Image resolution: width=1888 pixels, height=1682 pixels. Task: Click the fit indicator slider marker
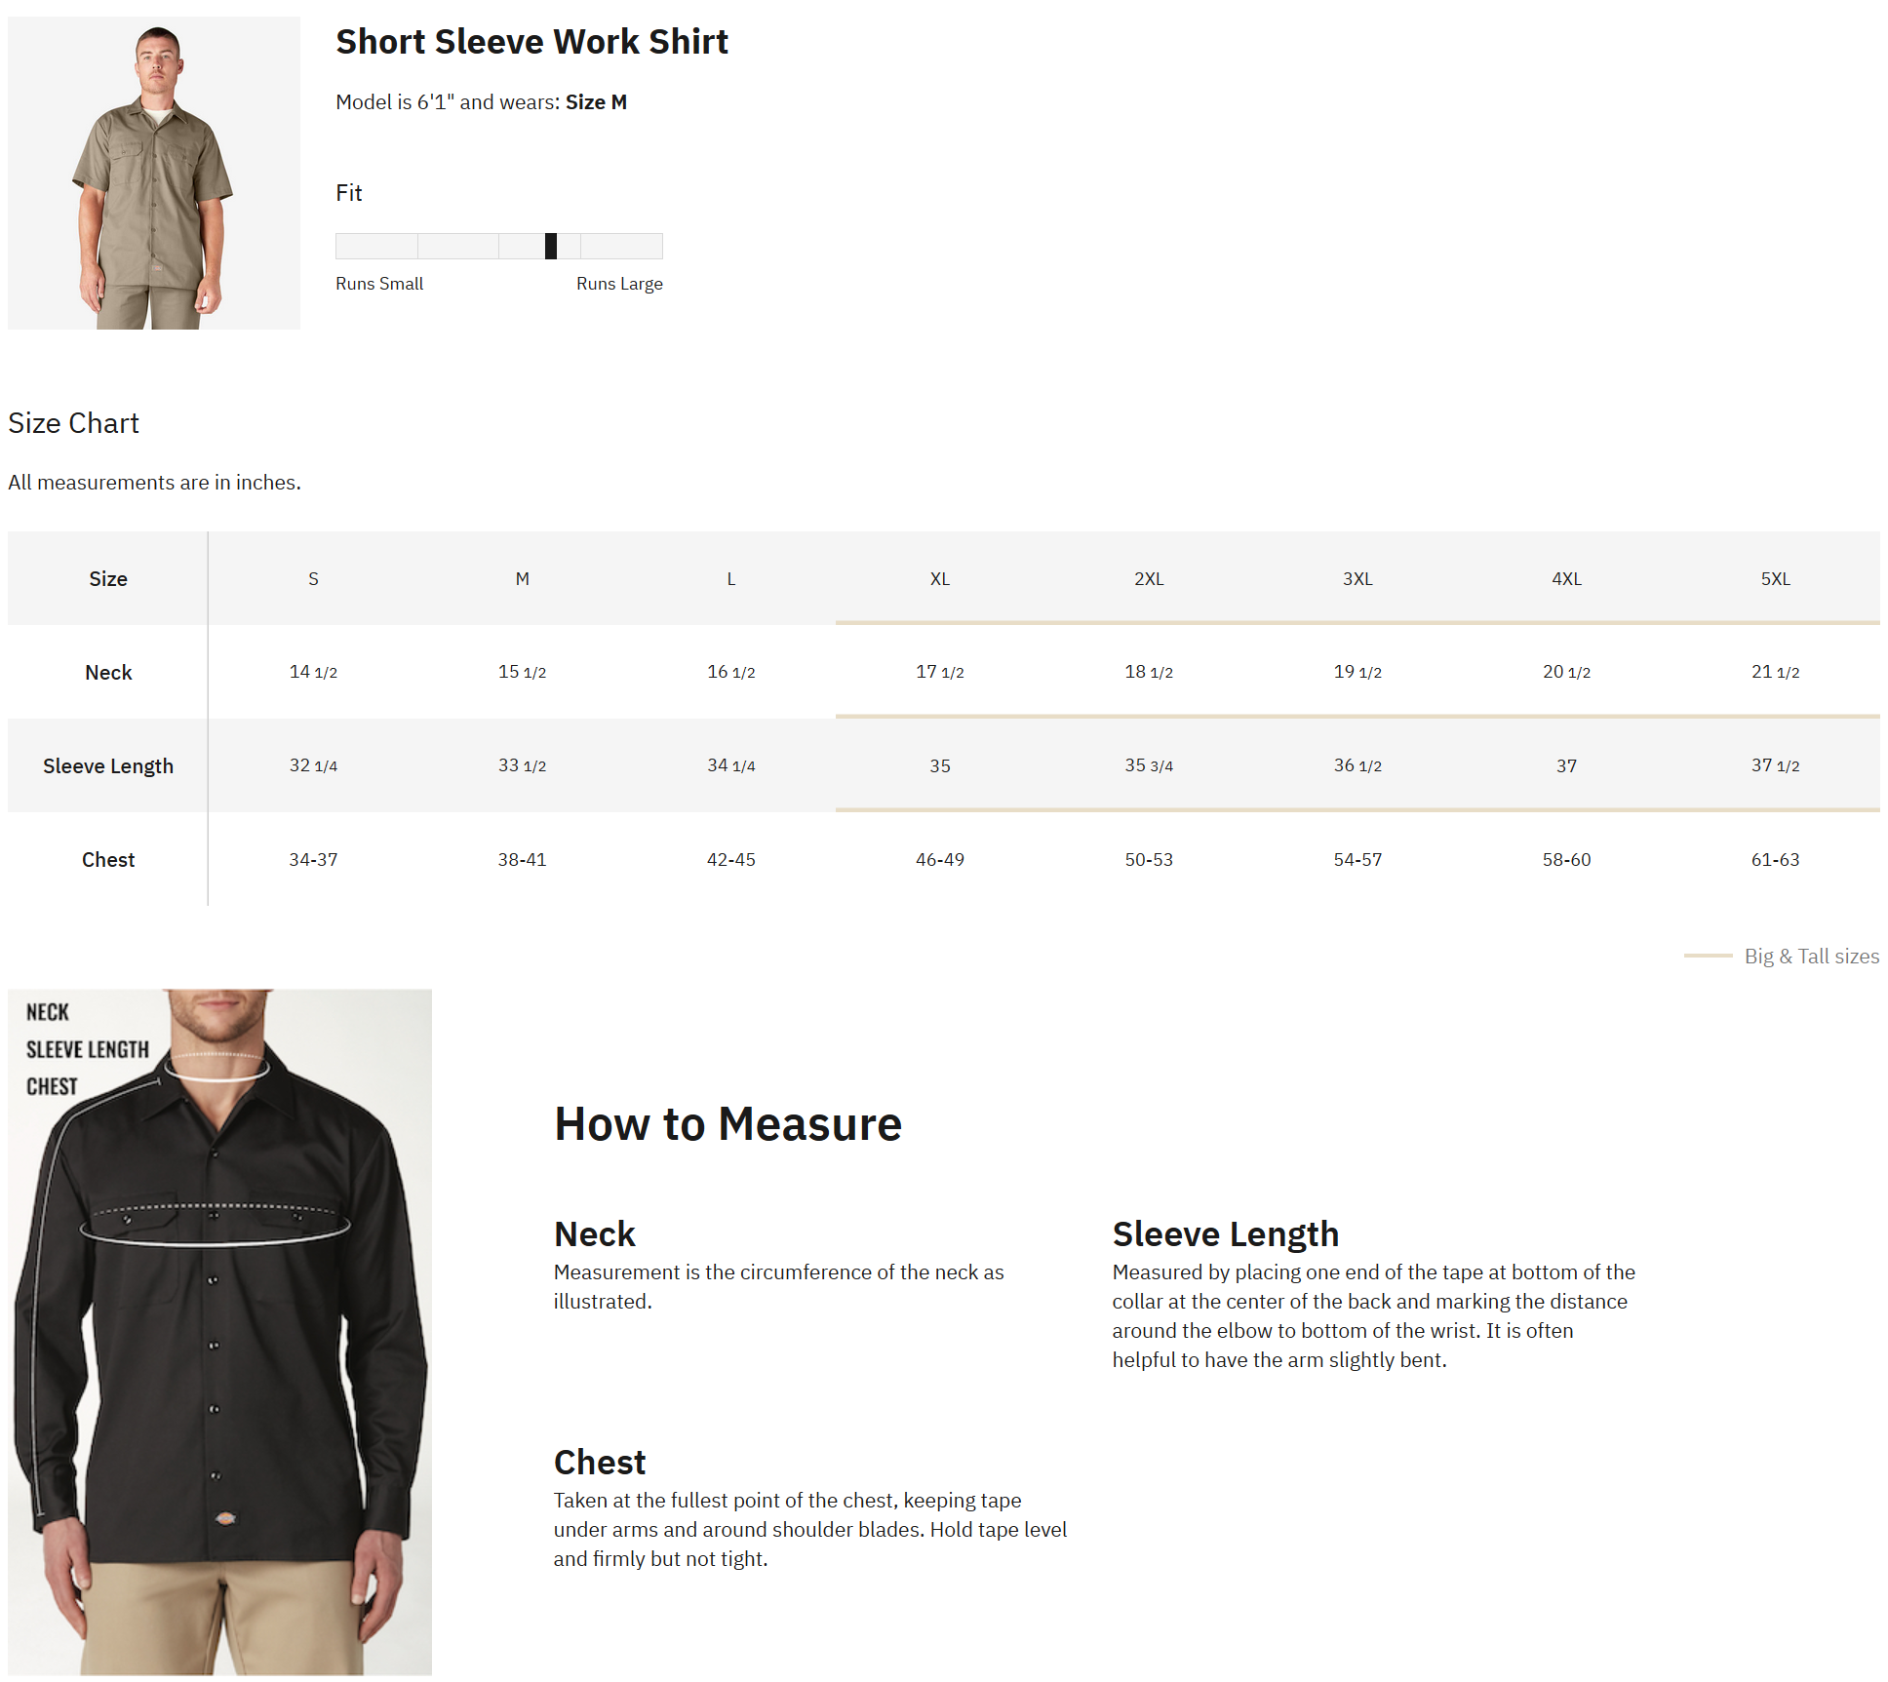pos(551,246)
